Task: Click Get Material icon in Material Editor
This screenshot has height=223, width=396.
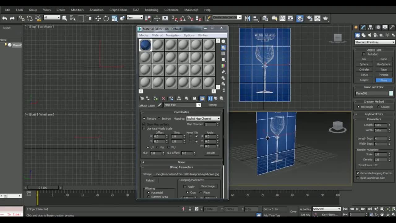Action: [x=142, y=98]
